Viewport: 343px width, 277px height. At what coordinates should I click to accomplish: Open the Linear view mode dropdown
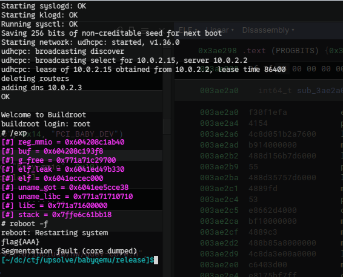(x=219, y=30)
